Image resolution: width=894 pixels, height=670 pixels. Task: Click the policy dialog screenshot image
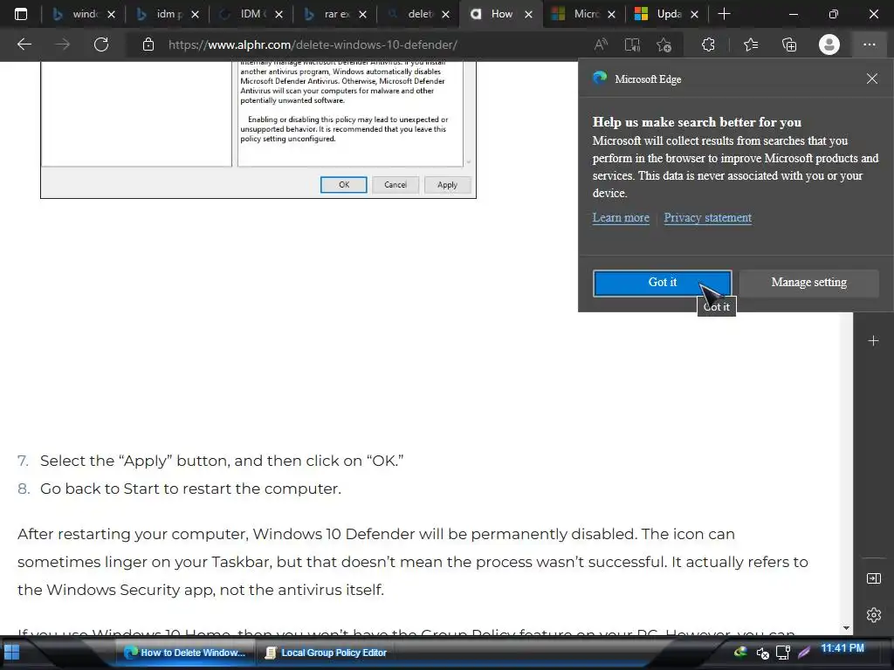click(258, 130)
